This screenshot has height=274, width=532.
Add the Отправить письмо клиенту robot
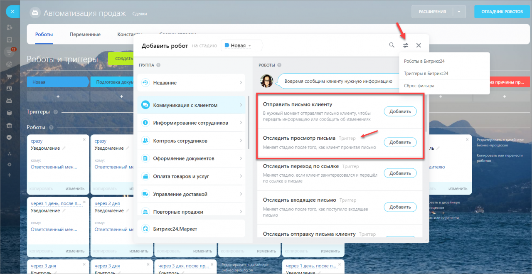point(400,111)
